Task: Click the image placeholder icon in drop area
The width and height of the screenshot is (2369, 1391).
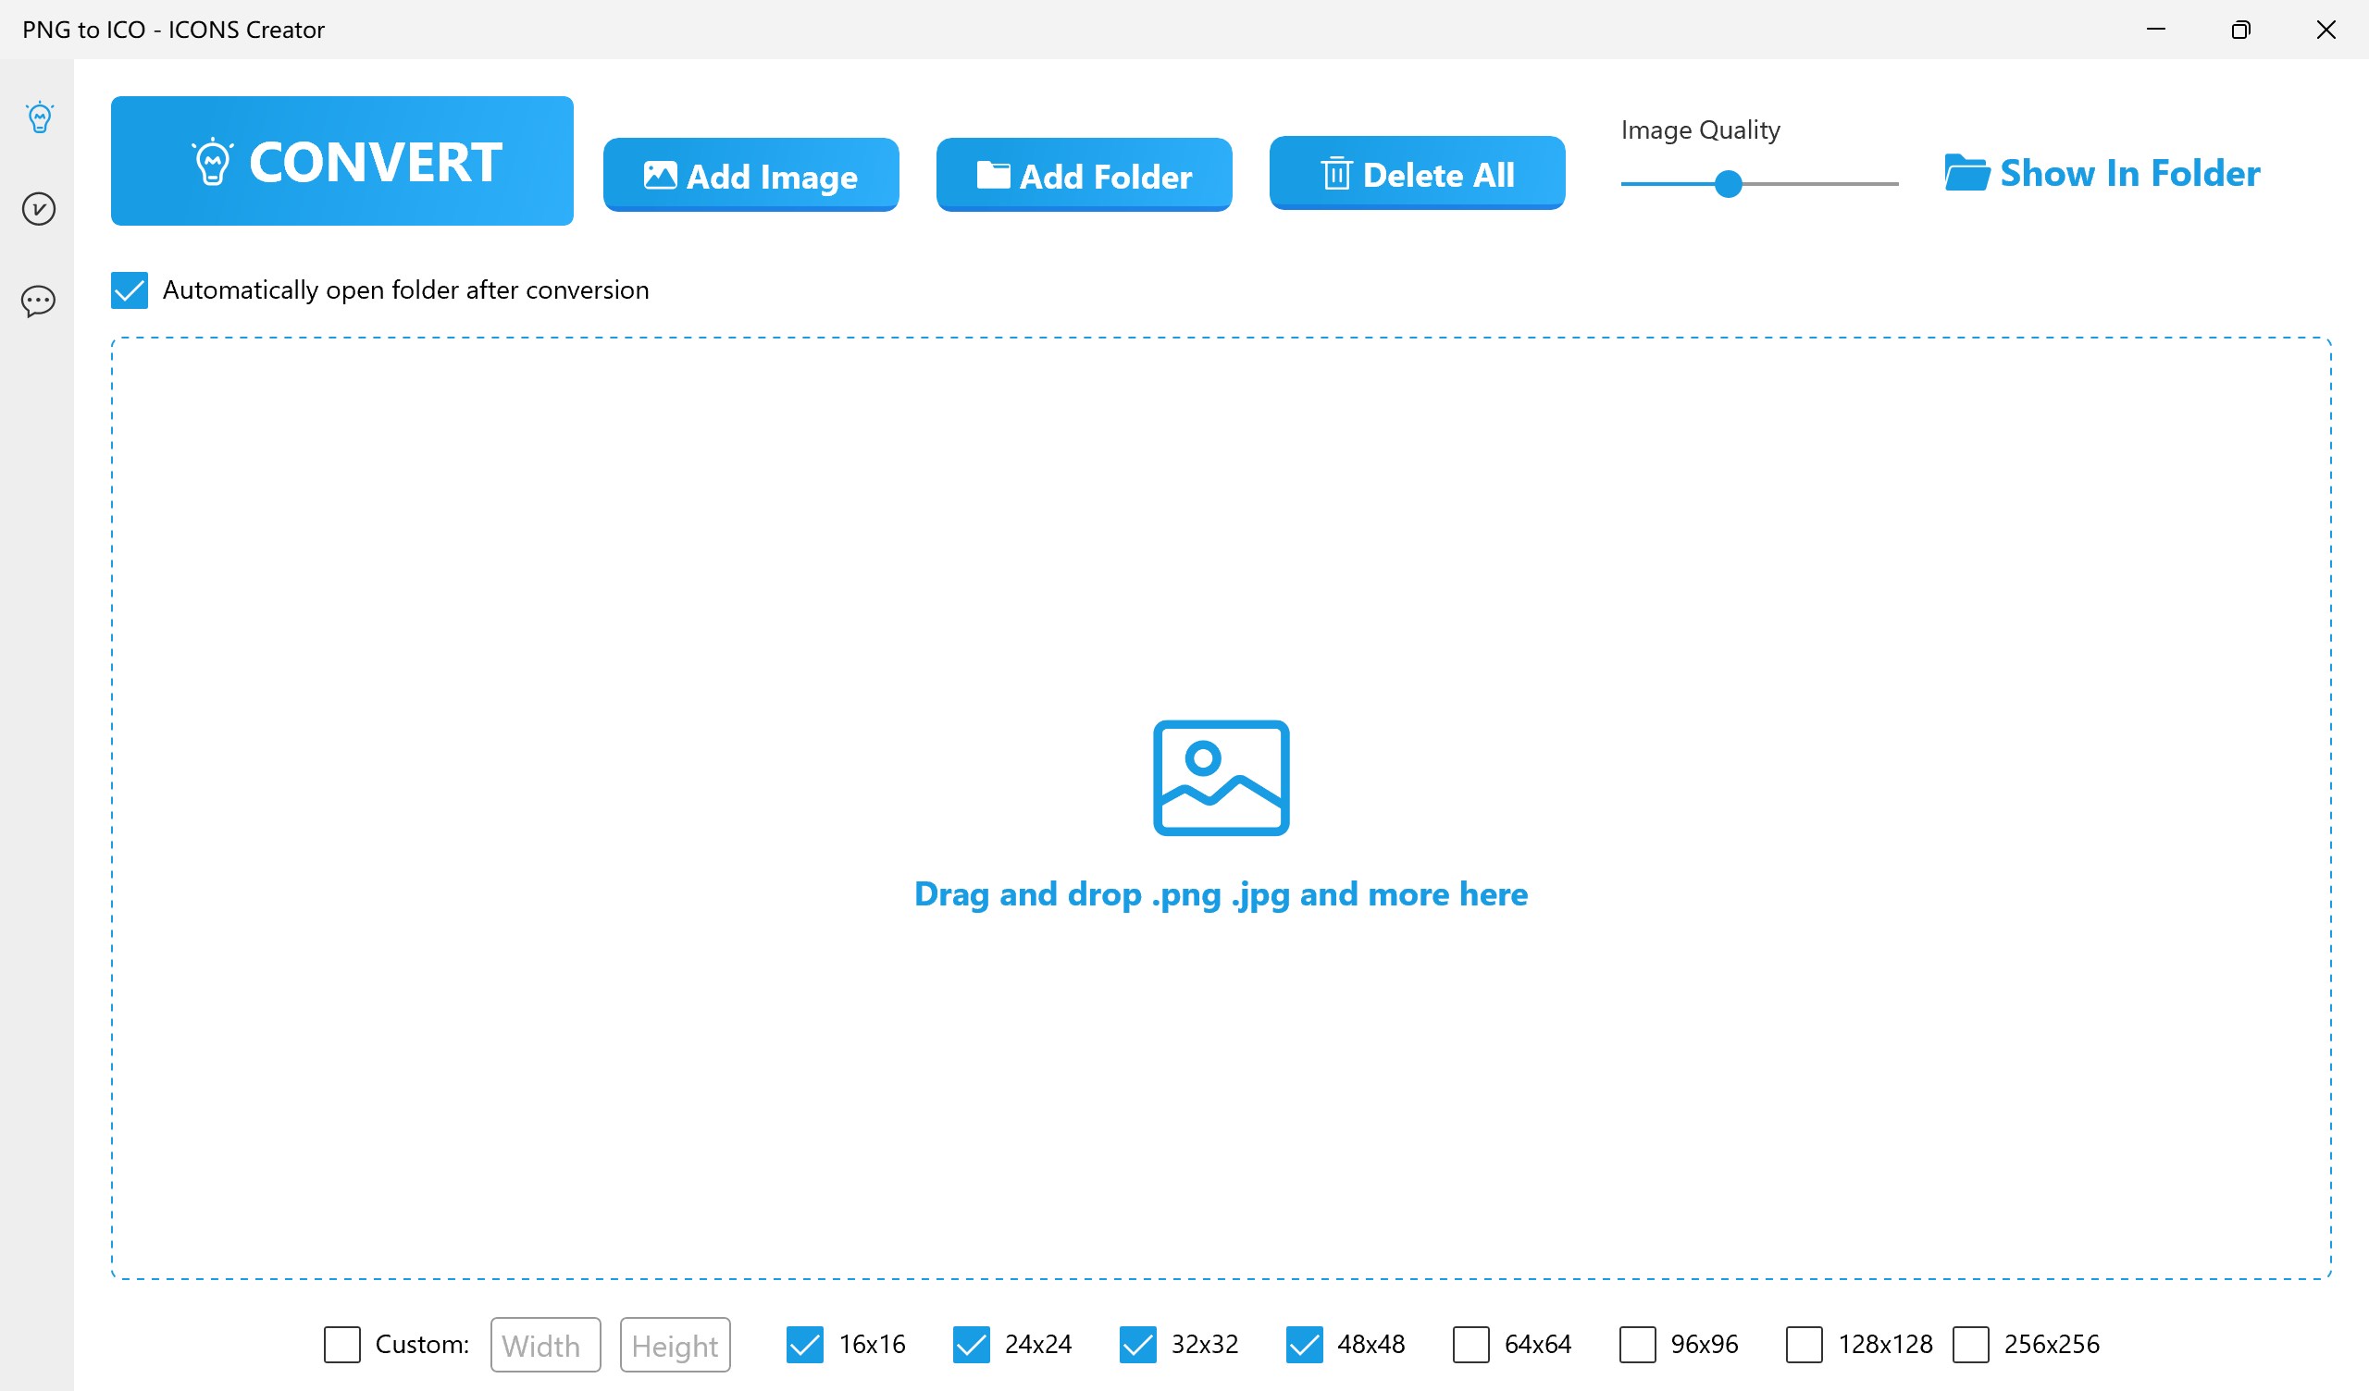Action: tap(1221, 777)
